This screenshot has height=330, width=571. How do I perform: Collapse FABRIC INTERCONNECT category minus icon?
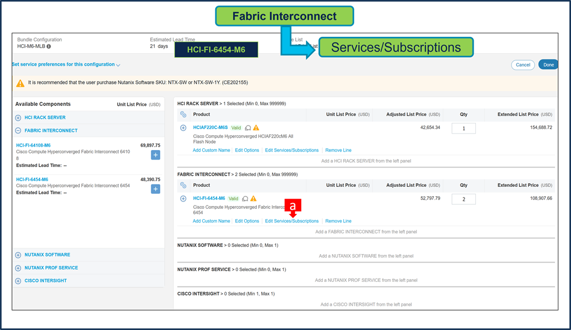tap(18, 131)
